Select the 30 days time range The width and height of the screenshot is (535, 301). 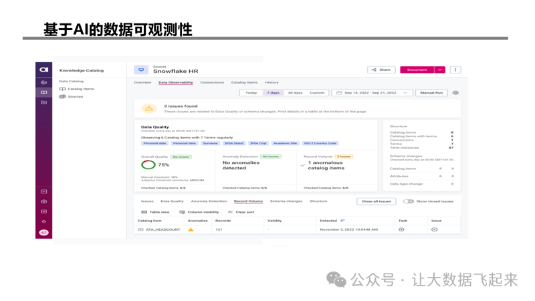[295, 93]
